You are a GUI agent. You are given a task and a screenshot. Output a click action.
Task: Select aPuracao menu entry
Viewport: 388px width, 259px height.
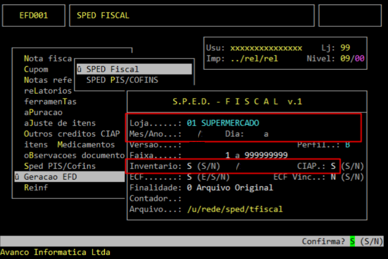tap(43, 112)
